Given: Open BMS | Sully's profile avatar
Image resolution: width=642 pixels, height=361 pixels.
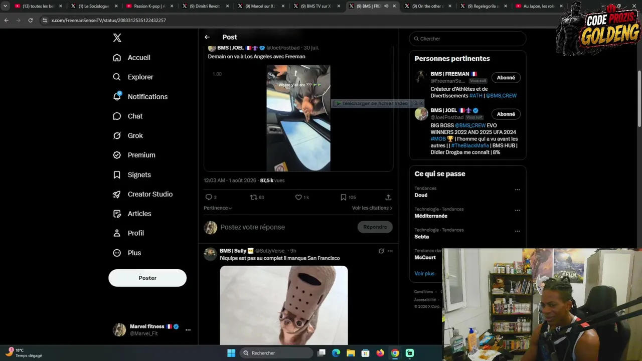Looking at the screenshot, I should (x=210, y=254).
